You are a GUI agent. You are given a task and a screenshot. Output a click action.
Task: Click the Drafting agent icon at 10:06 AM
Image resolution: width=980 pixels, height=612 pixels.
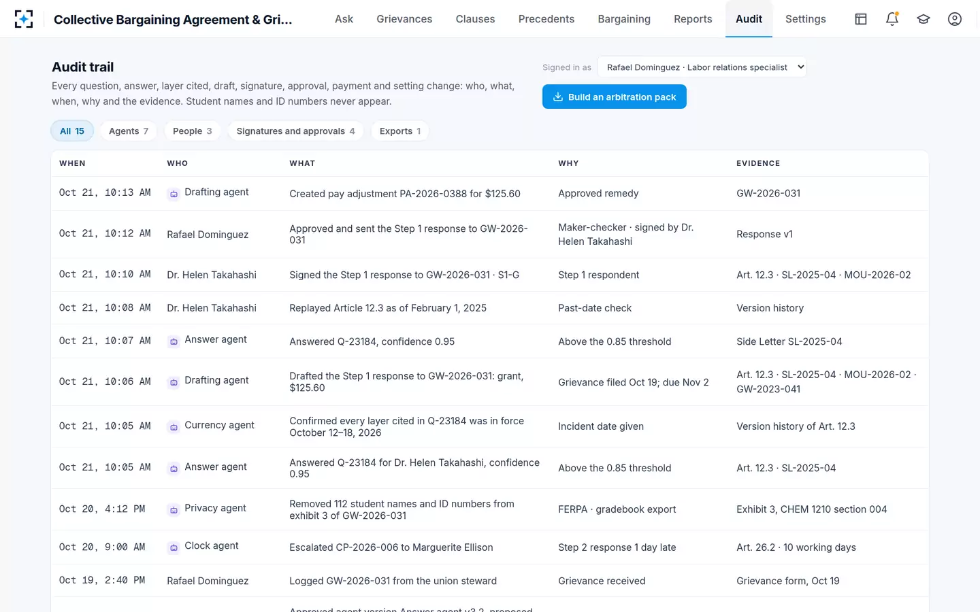[x=174, y=382]
